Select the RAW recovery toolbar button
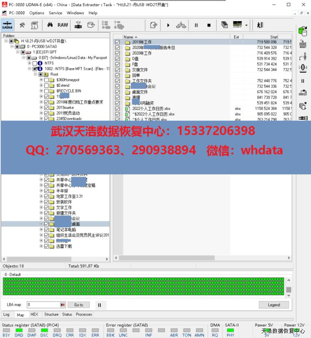The height and width of the screenshot is (338, 311). click(x=62, y=25)
